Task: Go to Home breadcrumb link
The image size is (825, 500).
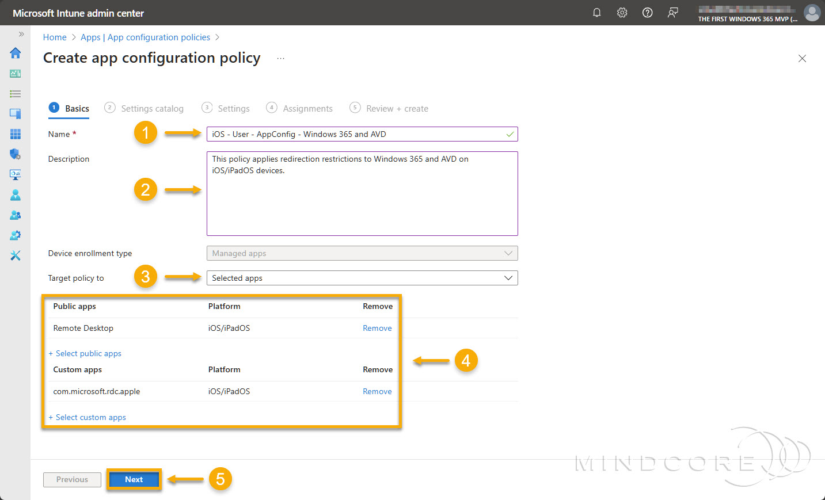Action: 55,37
